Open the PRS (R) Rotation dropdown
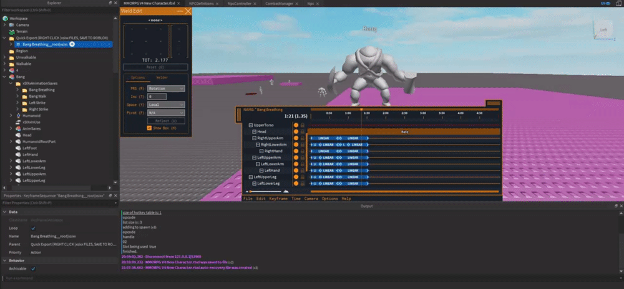This screenshot has height=289, width=624. [166, 88]
